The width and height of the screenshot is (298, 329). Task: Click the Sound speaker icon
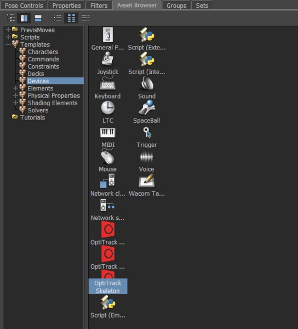coord(147,83)
